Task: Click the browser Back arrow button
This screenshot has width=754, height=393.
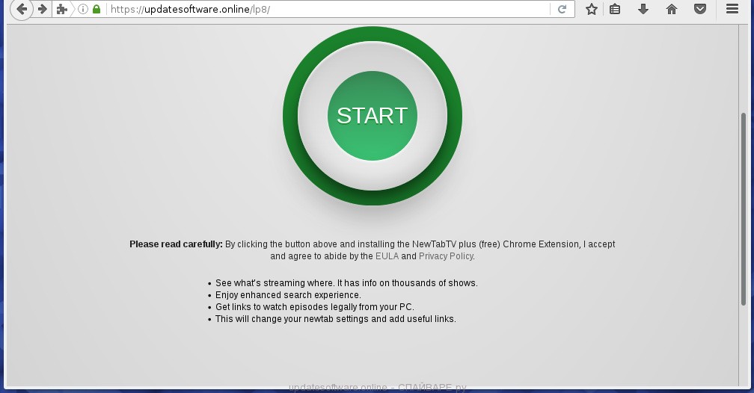Action: 21,10
